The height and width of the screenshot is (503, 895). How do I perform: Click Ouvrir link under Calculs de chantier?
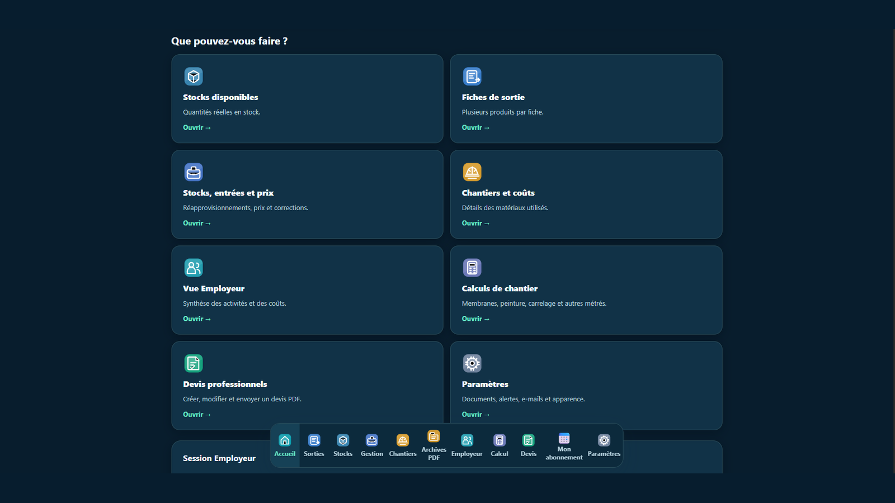(x=475, y=319)
